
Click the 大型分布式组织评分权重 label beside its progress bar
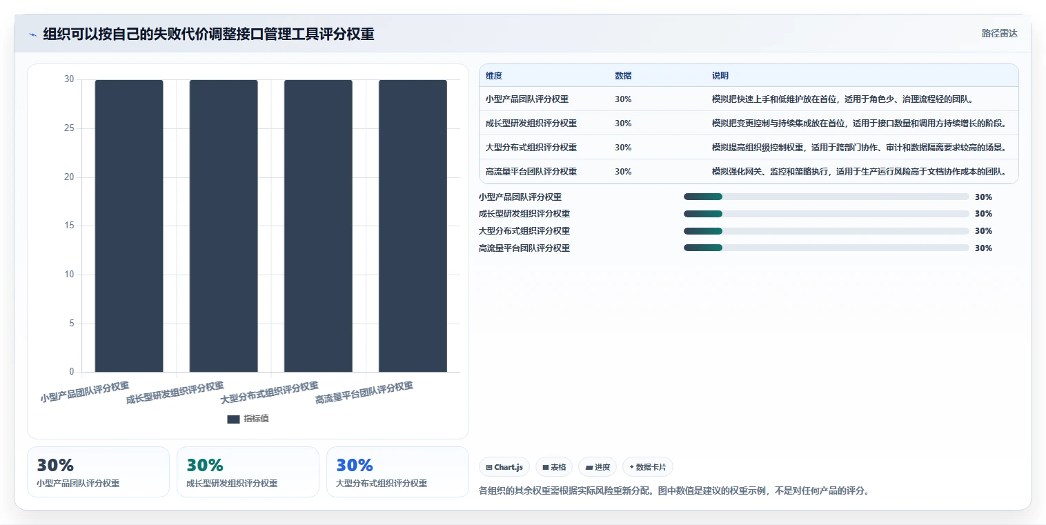pos(524,231)
